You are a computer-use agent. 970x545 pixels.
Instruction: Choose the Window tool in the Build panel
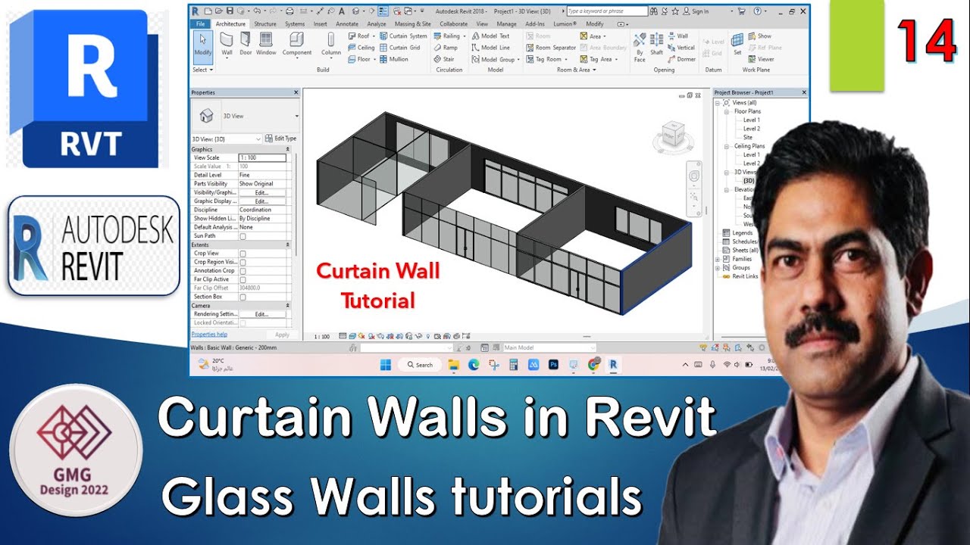click(266, 44)
